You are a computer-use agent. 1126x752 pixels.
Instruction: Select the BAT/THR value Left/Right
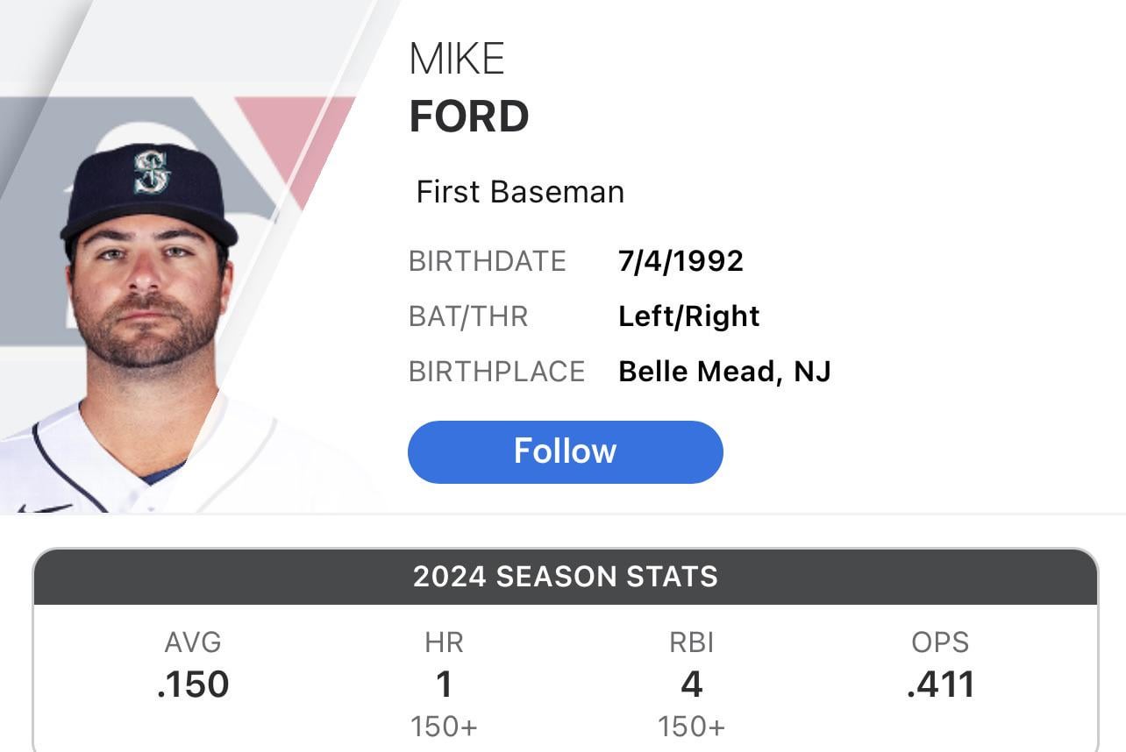[688, 316]
